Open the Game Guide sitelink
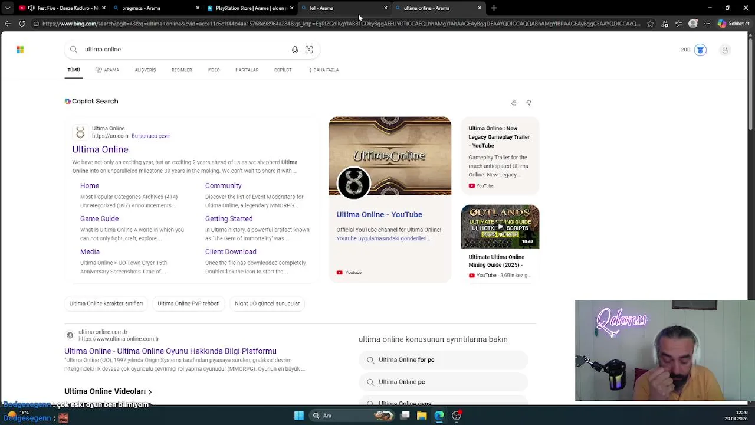The height and width of the screenshot is (425, 755). [99, 218]
